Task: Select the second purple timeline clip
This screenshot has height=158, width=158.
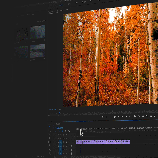Action: coord(89,142)
